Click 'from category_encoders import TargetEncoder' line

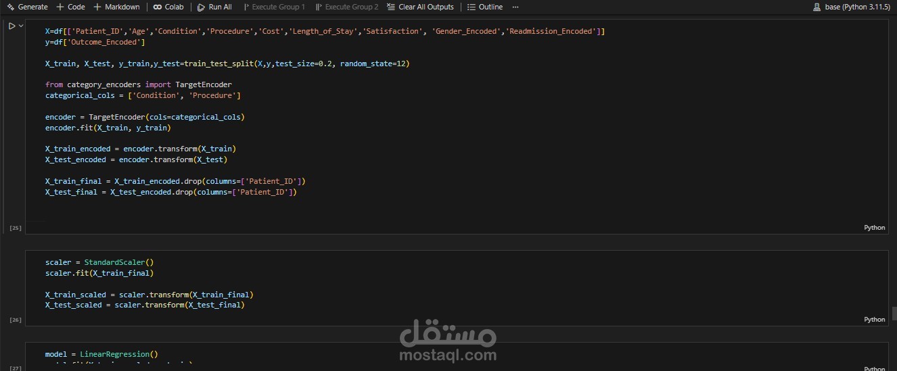pyautogui.click(x=139, y=84)
